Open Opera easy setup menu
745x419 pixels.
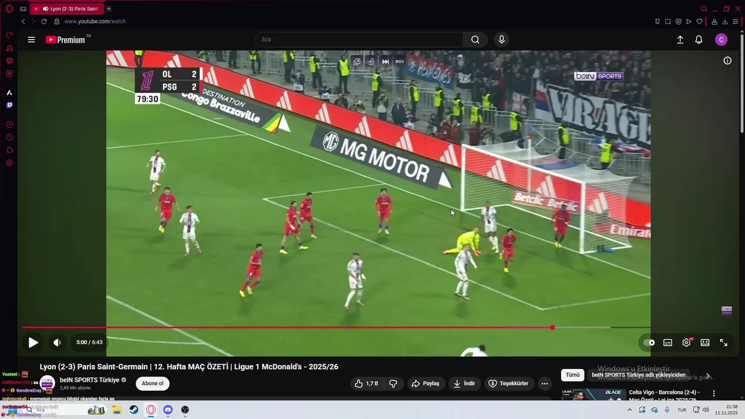pyautogui.click(x=736, y=22)
